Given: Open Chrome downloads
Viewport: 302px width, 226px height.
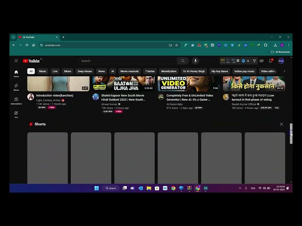Looking at the screenshot, I should click(x=275, y=45).
